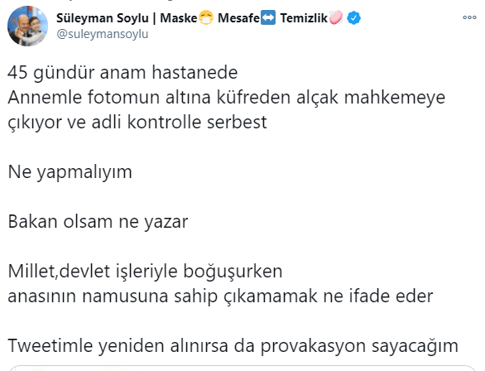This screenshot has width=485, height=371.
Task: Click the line starting 'anasının namusuna sahip'
Action: (x=220, y=296)
